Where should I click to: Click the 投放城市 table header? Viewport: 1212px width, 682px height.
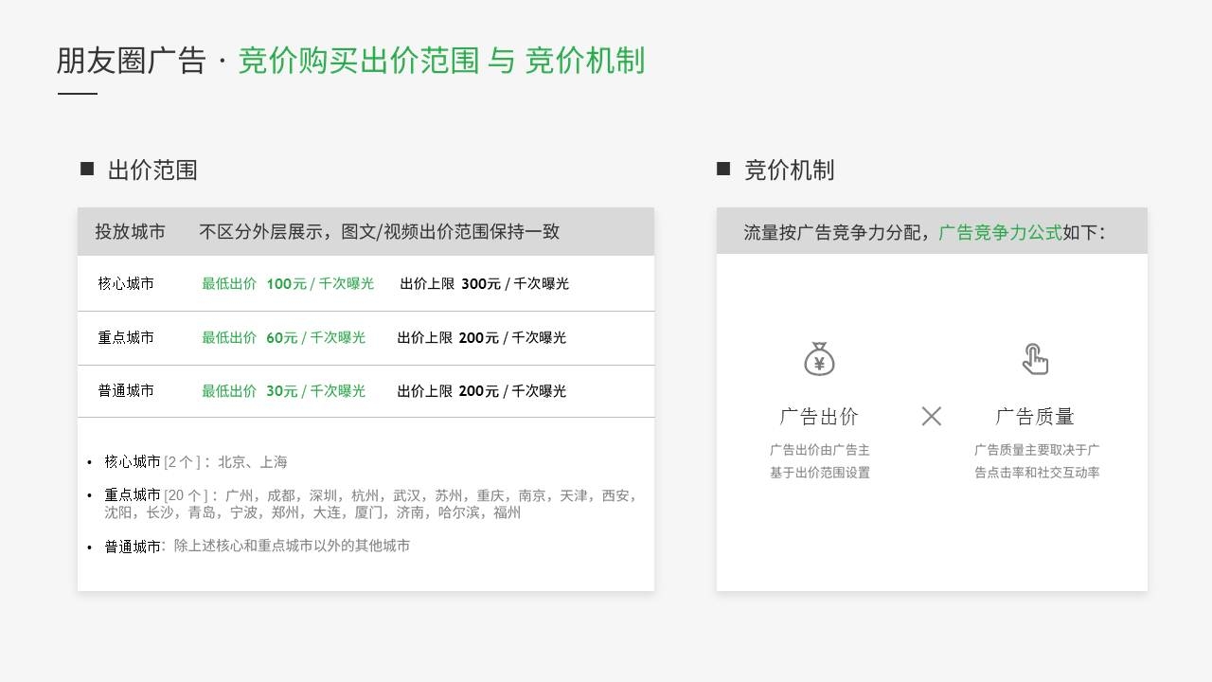click(130, 232)
